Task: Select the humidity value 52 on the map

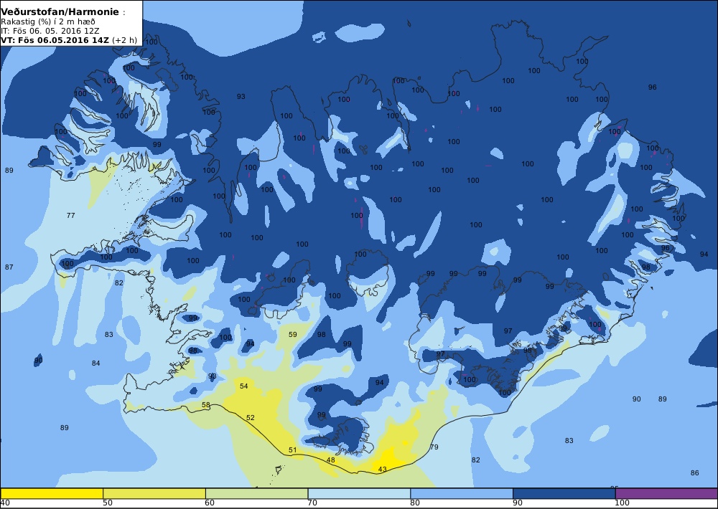Action: (250, 417)
